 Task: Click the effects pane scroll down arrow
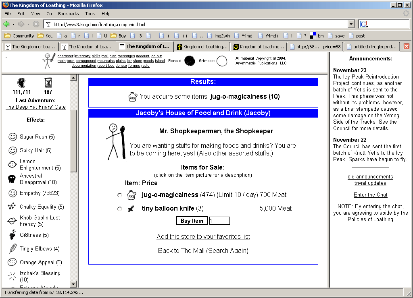pyautogui.click(x=73, y=284)
